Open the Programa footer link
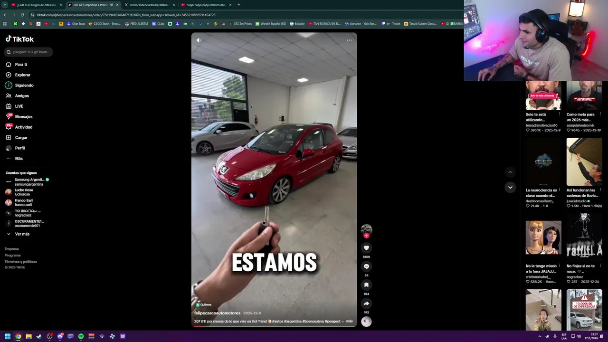This screenshot has width=608, height=342. point(13,255)
